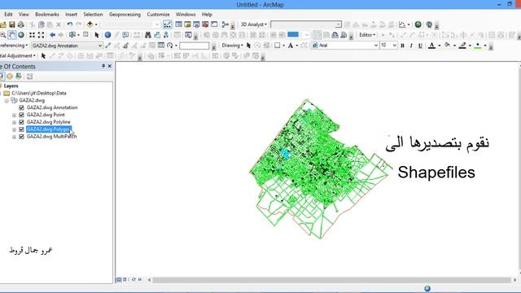Open the 3D Analyst layer dropdown

point(338,24)
